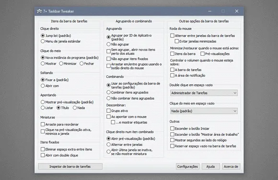The height and width of the screenshot is (180, 278).
Task: Select Abrir última janela se inativa
Action: (x=108, y=152)
